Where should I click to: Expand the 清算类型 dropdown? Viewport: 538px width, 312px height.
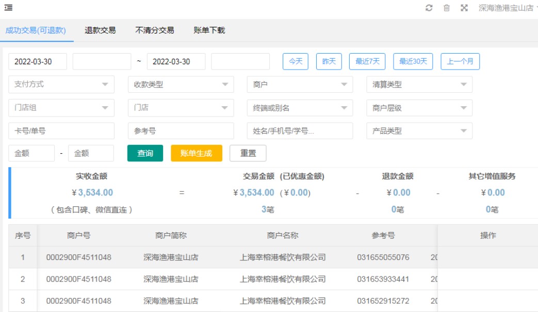[419, 85]
